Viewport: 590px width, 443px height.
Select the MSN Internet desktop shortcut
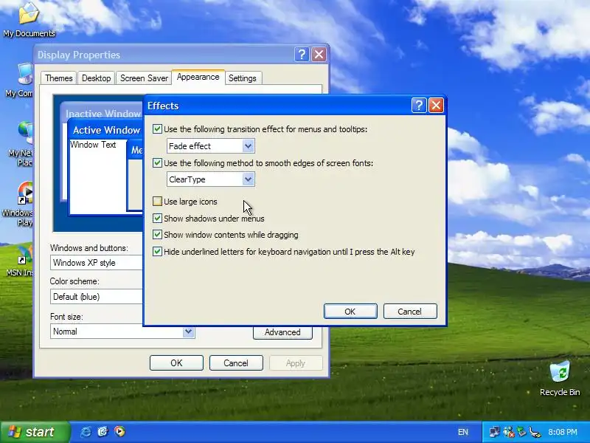(20, 261)
